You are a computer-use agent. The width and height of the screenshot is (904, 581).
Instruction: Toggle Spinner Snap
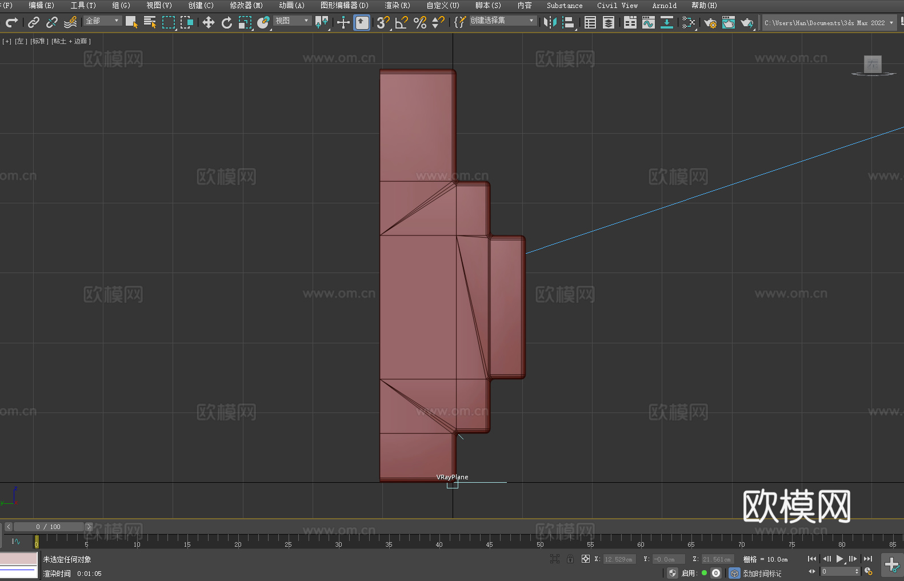[438, 22]
